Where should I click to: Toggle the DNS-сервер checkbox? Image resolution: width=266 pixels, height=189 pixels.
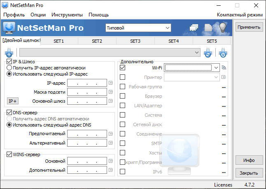pos(9,113)
